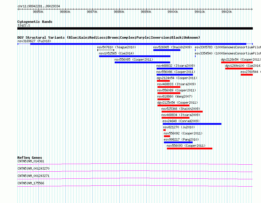The height and width of the screenshot is (203, 261).
Task: Click the red bar under nsv468834
Action: click(175, 118)
